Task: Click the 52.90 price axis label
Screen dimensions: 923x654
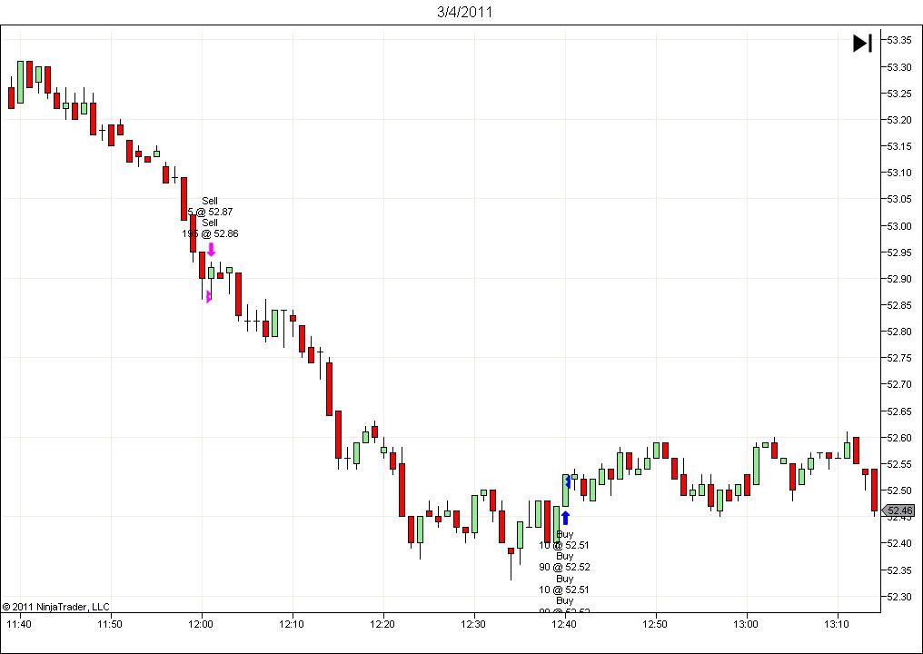Action: 898,279
